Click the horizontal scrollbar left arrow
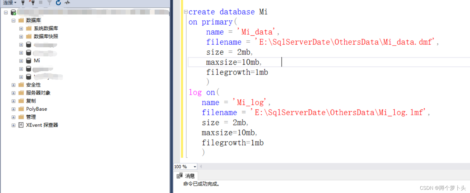470x193 pixels. (x=201, y=166)
